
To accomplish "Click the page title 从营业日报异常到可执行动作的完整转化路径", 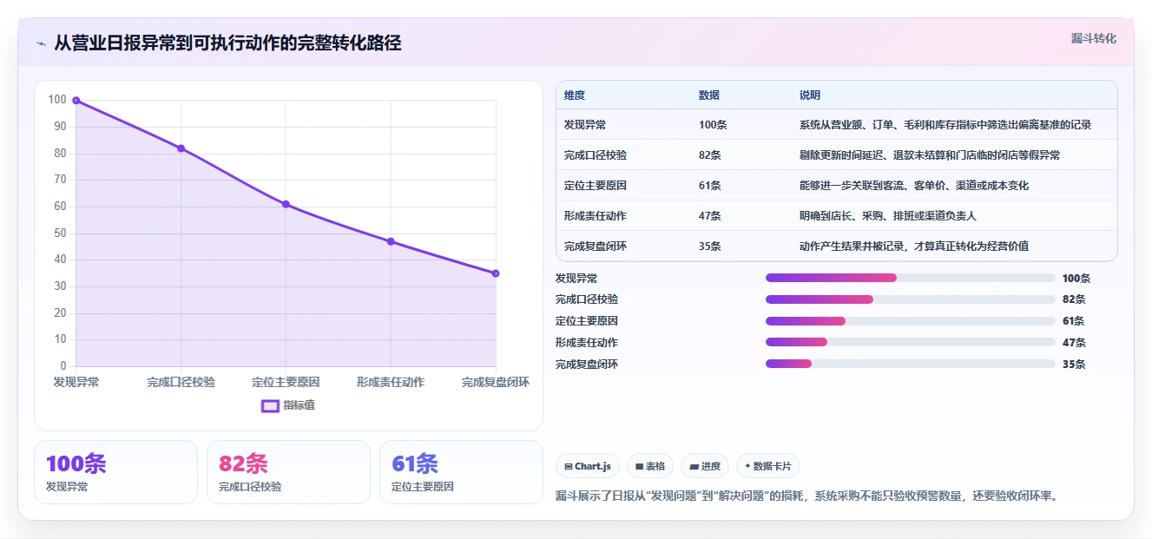I will (x=227, y=43).
